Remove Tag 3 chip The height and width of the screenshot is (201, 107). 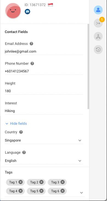click(63, 182)
